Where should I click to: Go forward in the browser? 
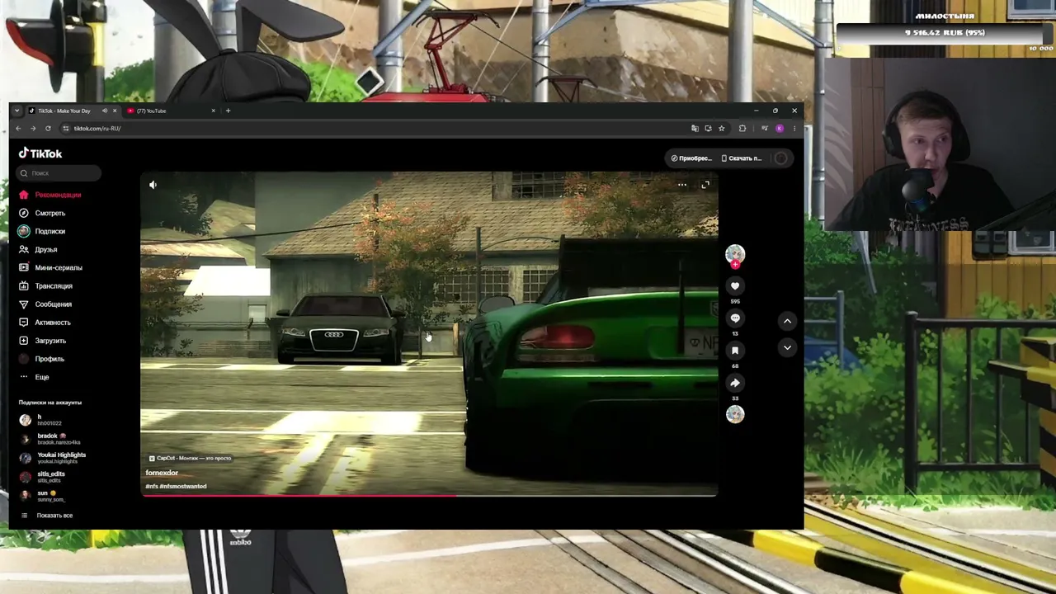(33, 129)
